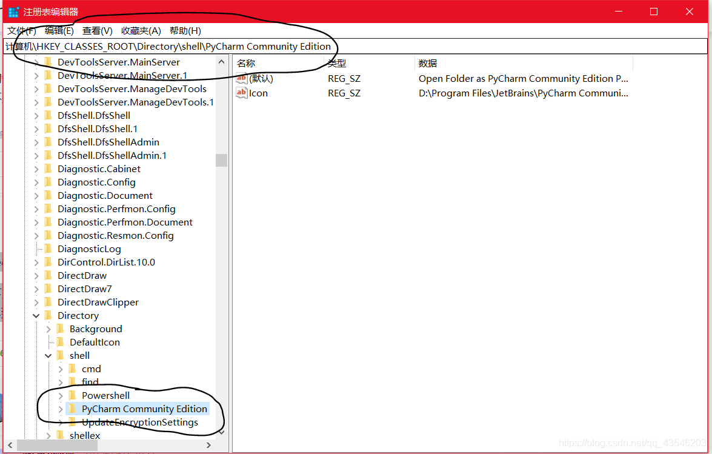Select the DfsShell.DfsShellAdmin.1 key
The image size is (712, 454).
click(112, 156)
